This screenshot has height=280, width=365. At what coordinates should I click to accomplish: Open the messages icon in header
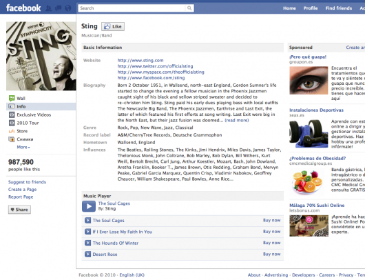point(59,8)
